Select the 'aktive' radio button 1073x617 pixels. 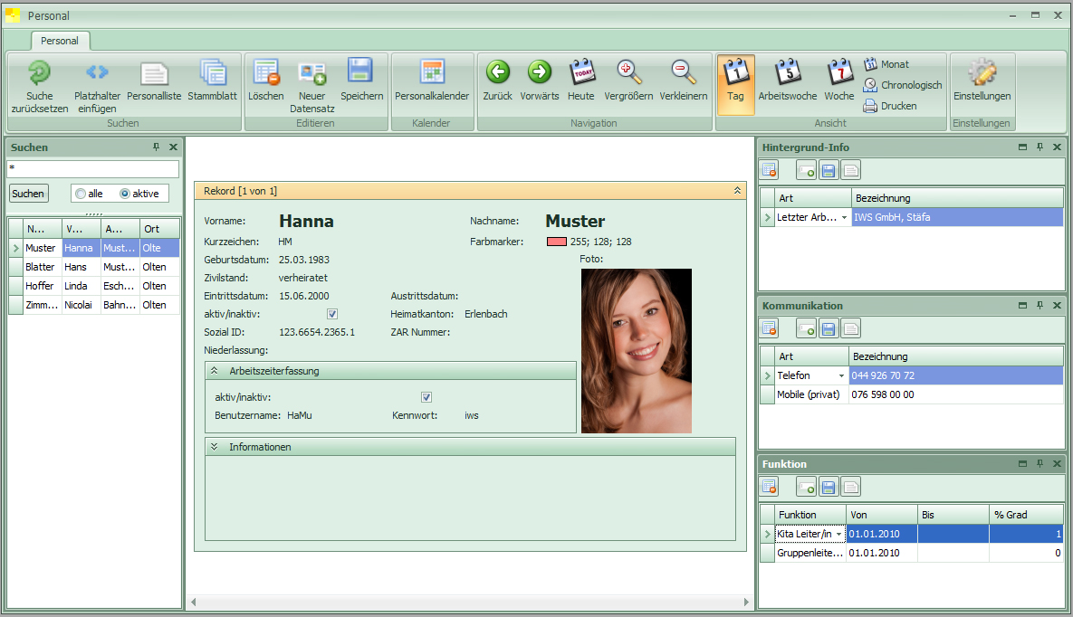pyautogui.click(x=125, y=194)
